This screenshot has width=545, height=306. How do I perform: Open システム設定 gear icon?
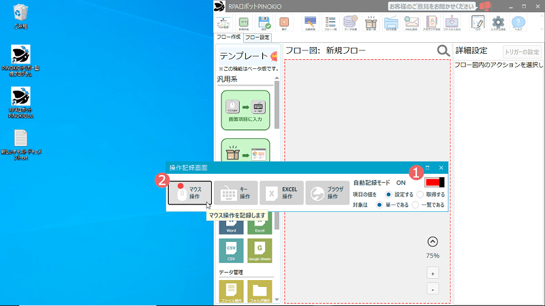(x=498, y=23)
